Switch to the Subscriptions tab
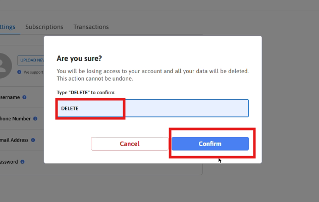Viewport: 319px width, 202px height. click(44, 27)
